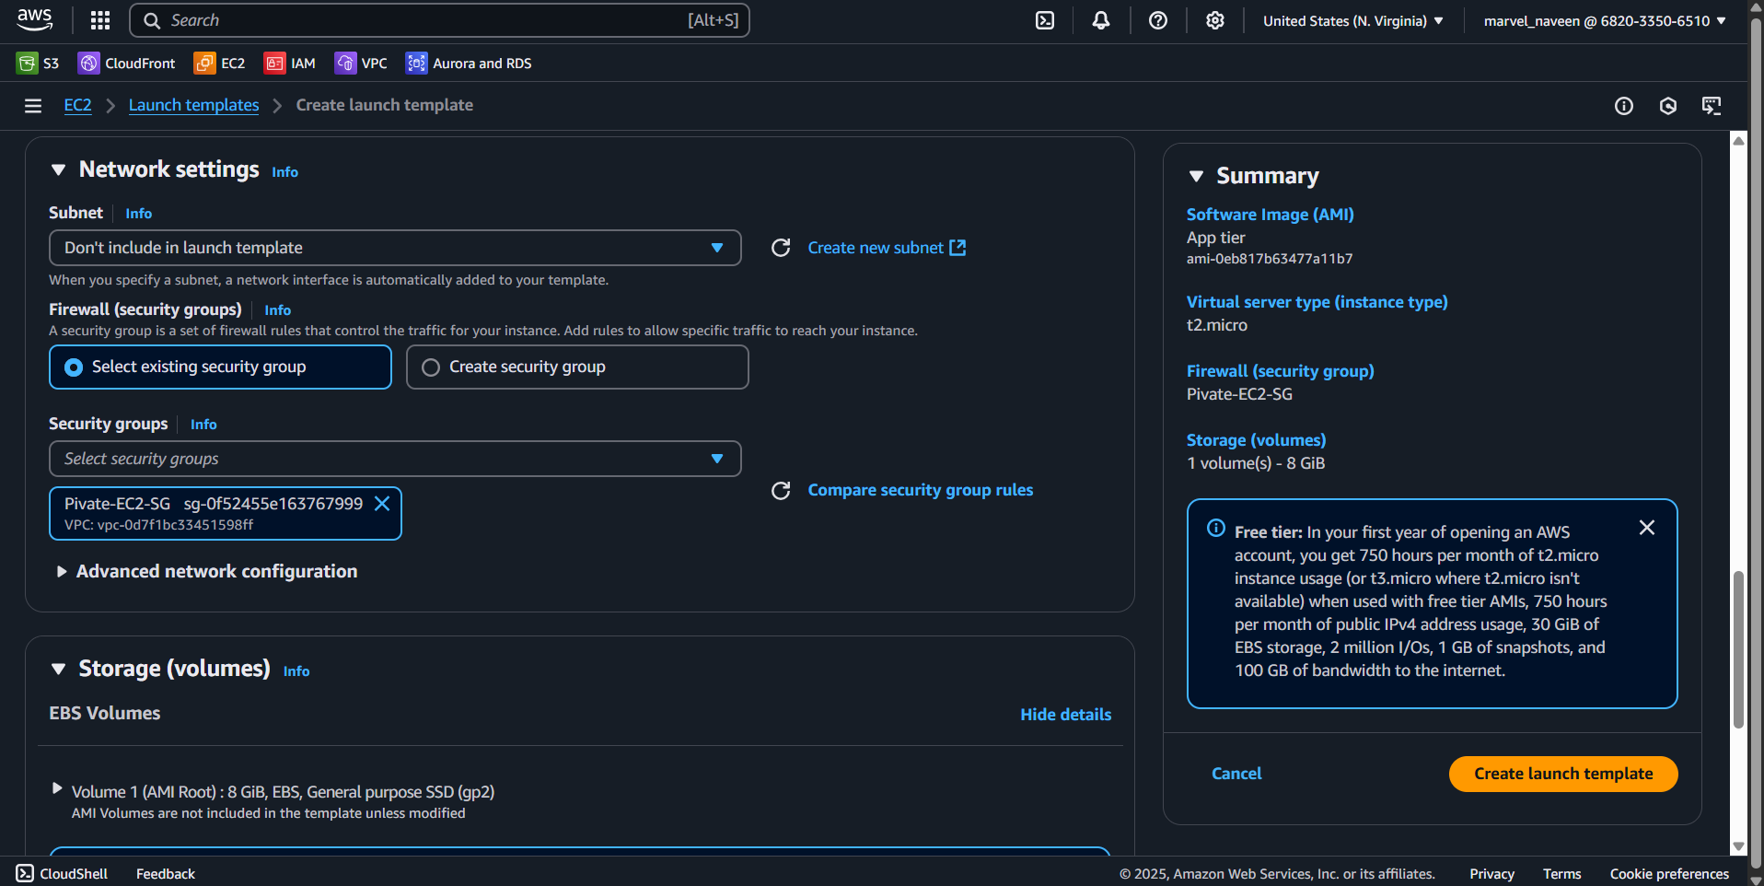Click the AWS logo home icon
Image resolution: width=1764 pixels, height=886 pixels.
[35, 19]
